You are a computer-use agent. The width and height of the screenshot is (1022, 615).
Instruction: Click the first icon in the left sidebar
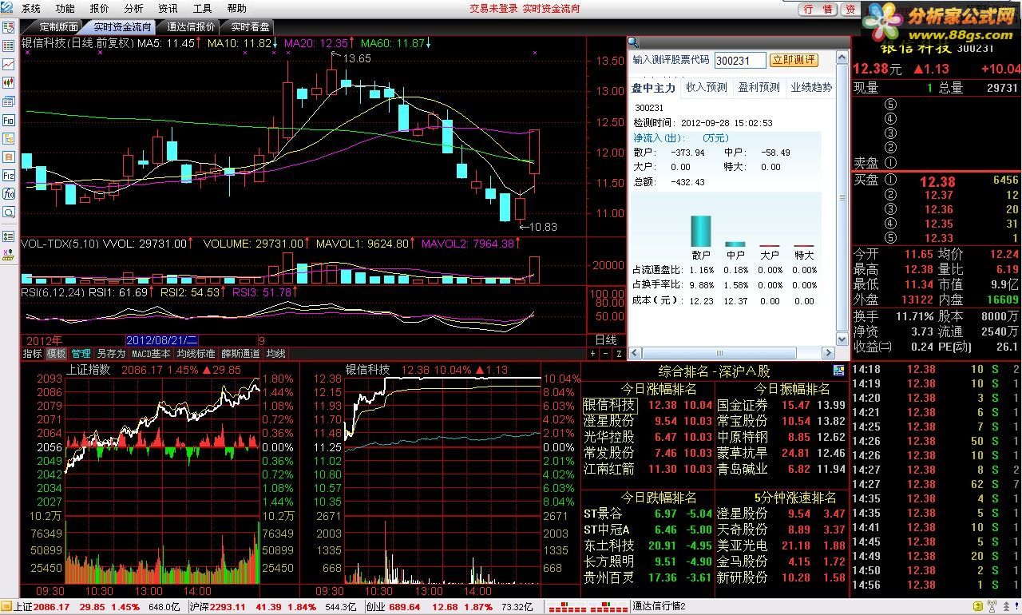[x=9, y=28]
